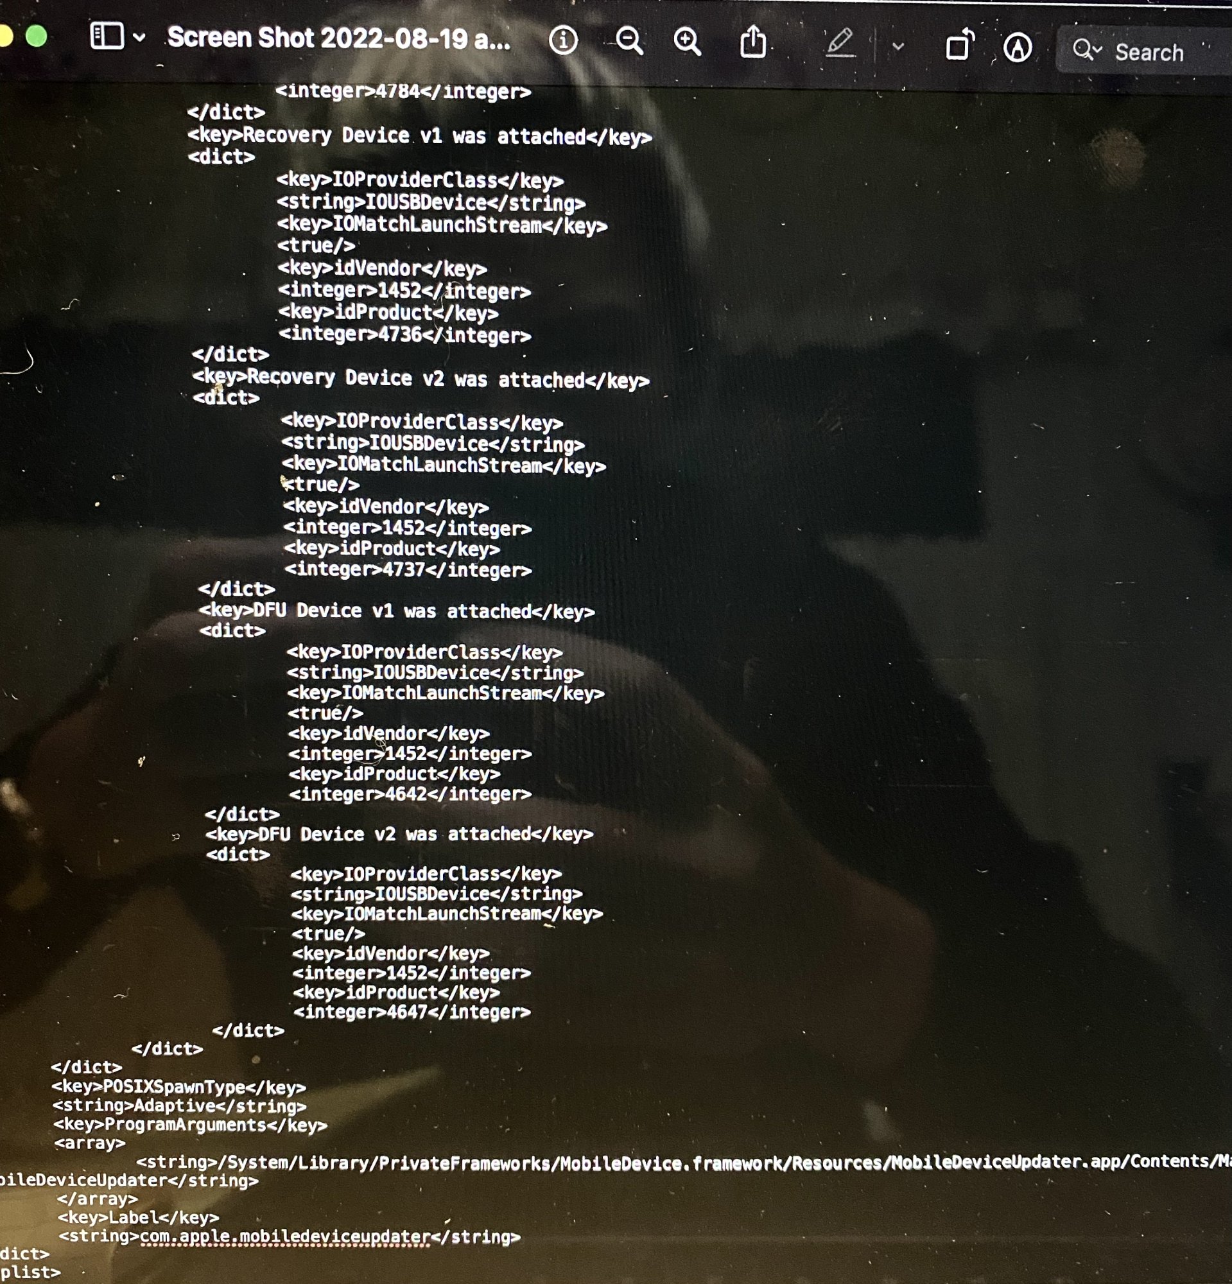Click the idVendor key under DFU Device v2
This screenshot has width=1232, height=1284.
pos(390,953)
